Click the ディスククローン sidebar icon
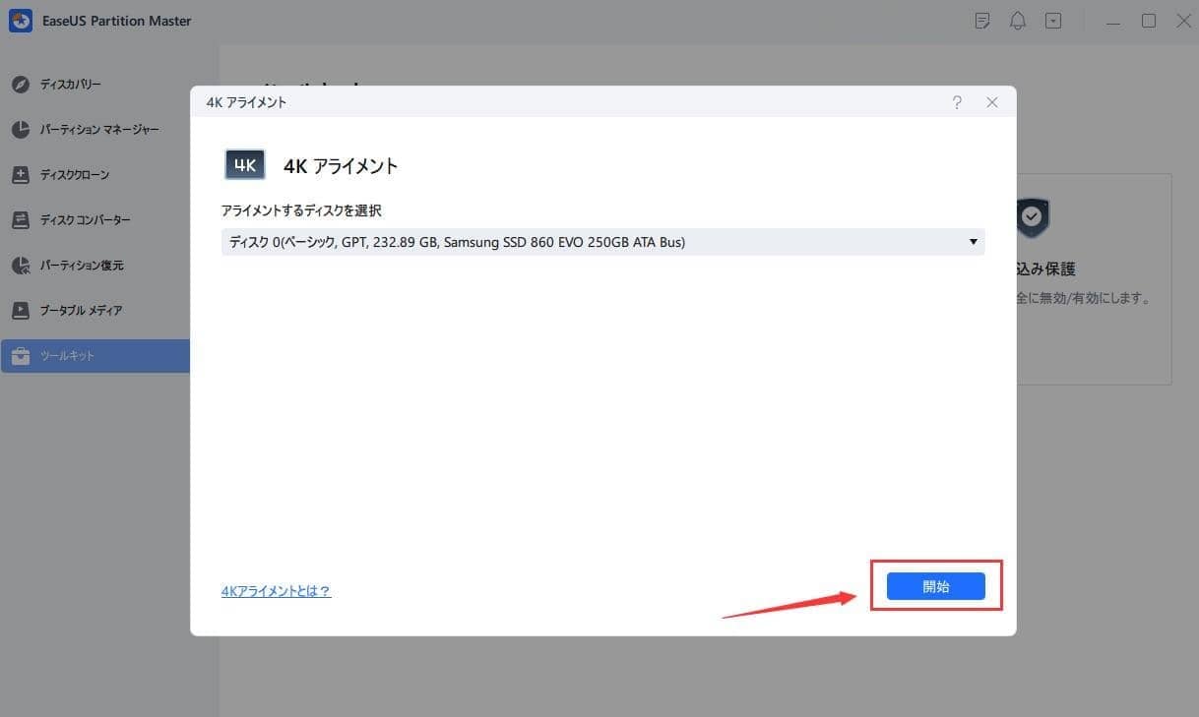The image size is (1199, 717). point(21,175)
